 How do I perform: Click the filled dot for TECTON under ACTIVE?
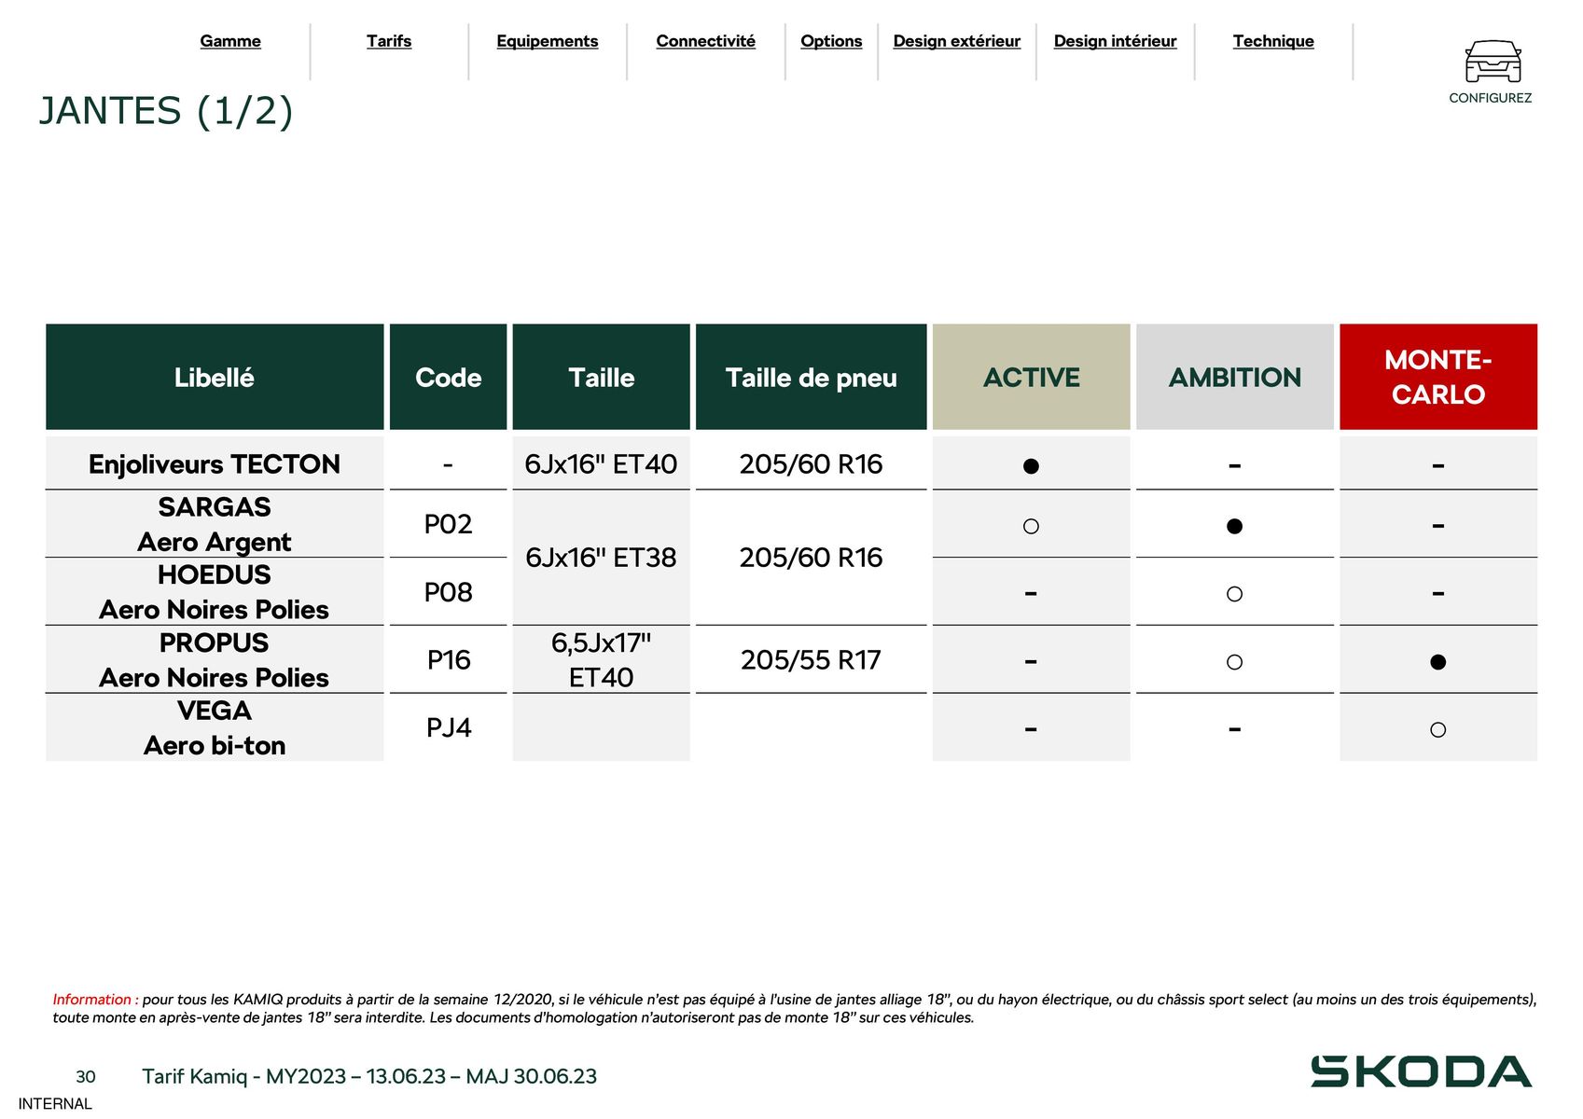[x=1031, y=466]
